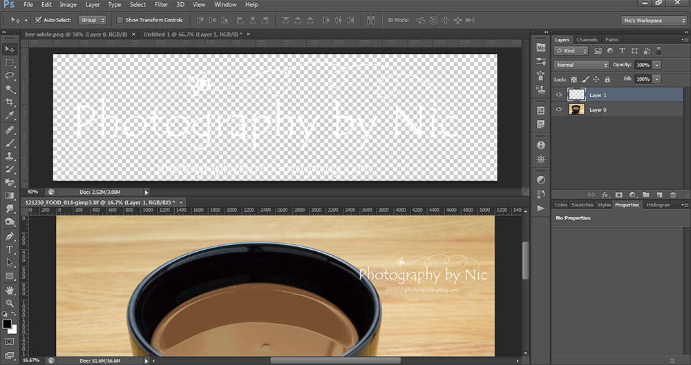Click the trash icon to delete layer
Screen dimensions: 691x365
tap(672, 195)
